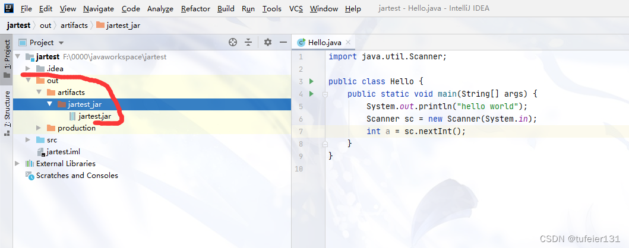Click the import java.util.Scanner line

tap(387, 56)
